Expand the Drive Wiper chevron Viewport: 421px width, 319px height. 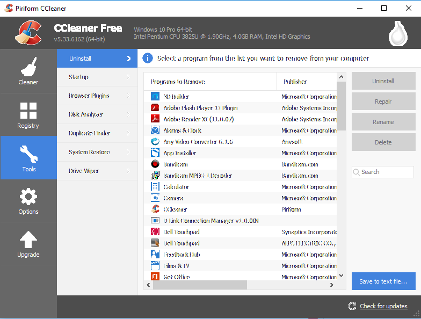[x=128, y=171]
